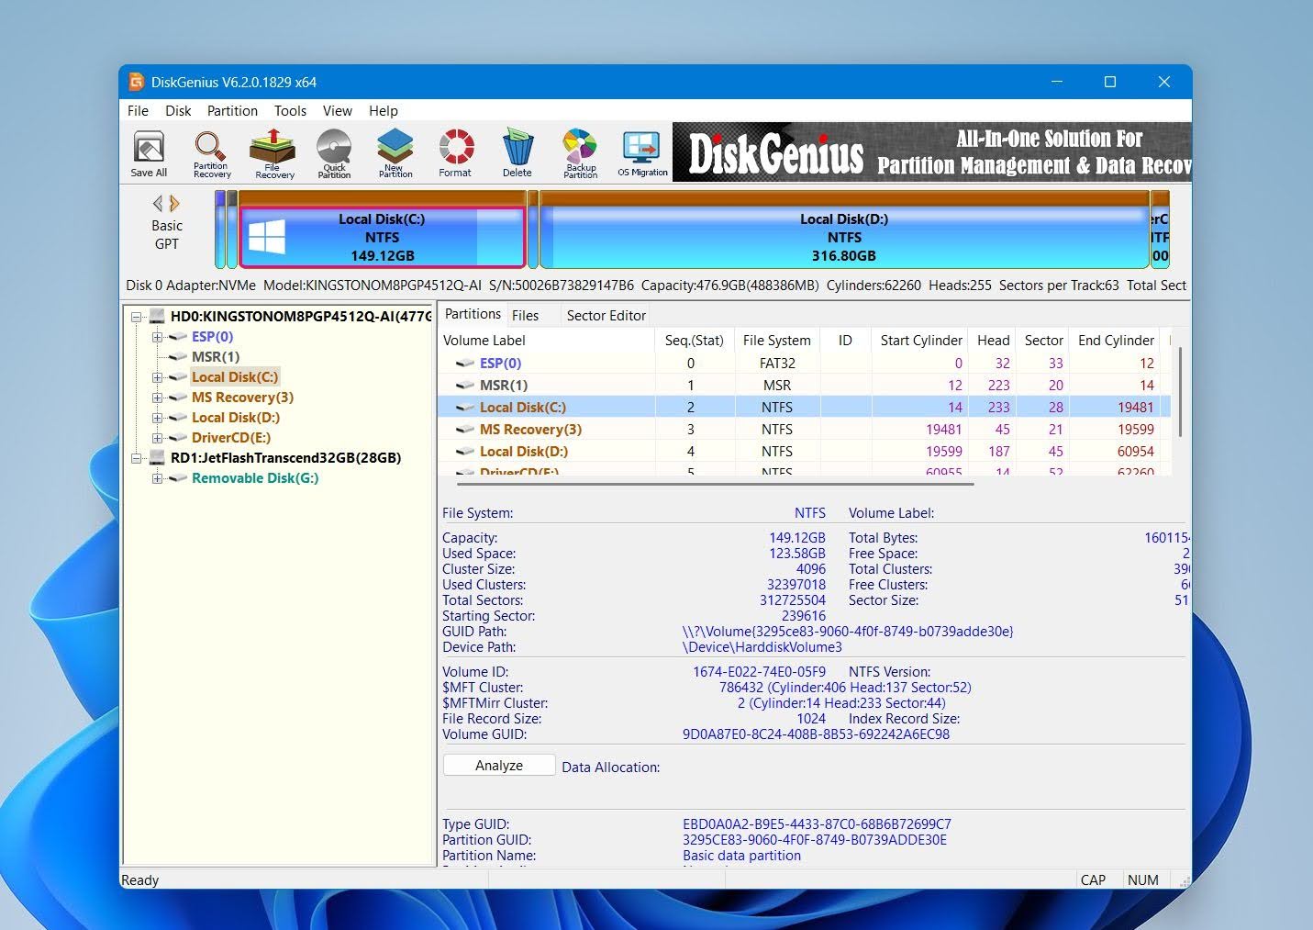This screenshot has width=1313, height=930.
Task: Open the View menu
Action: pyautogui.click(x=338, y=110)
